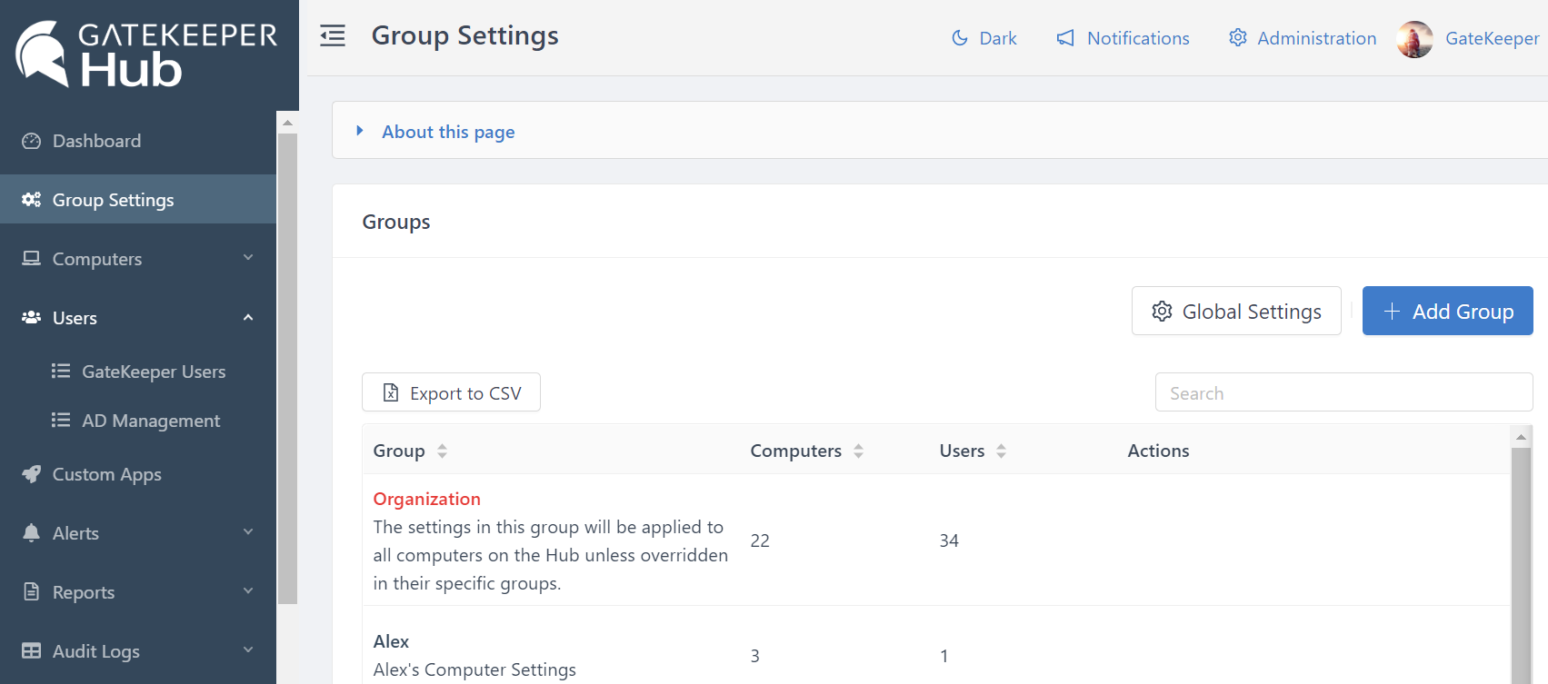Click the GateKeeper Hub helmet logo
The image size is (1548, 684).
42,54
